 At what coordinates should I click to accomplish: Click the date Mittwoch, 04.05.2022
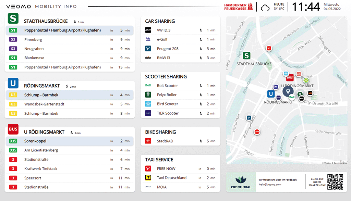332,7
